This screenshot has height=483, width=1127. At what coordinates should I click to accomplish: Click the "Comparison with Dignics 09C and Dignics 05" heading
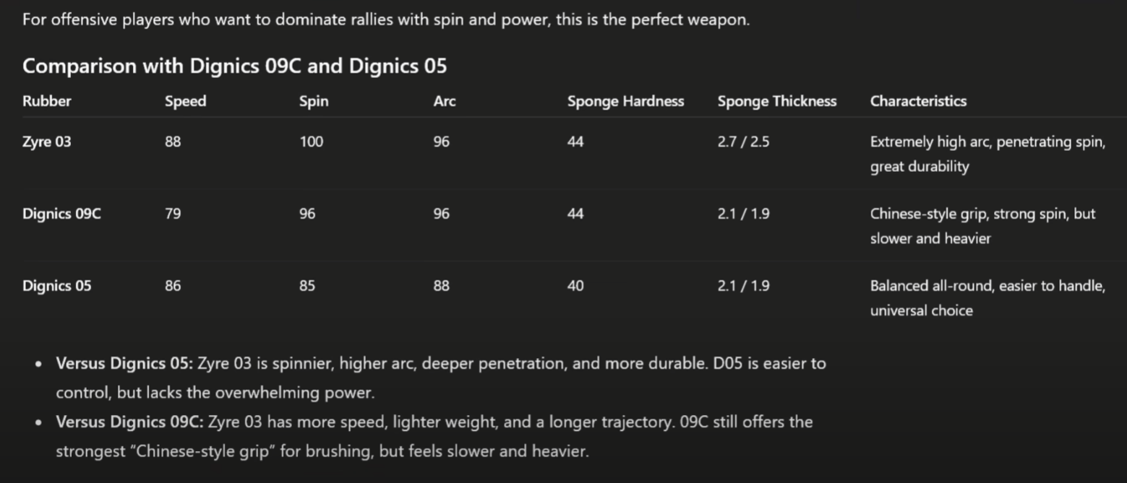(234, 66)
